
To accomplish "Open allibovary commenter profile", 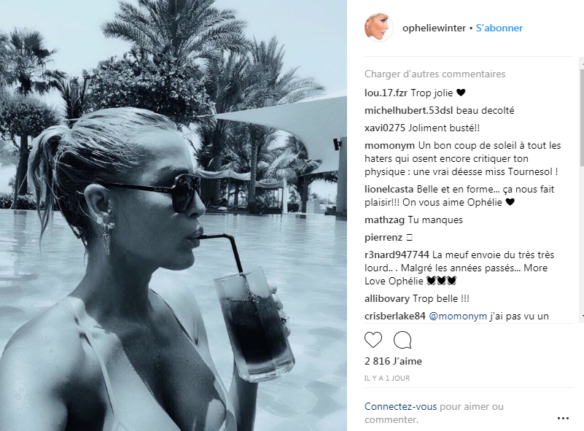I will point(386,298).
